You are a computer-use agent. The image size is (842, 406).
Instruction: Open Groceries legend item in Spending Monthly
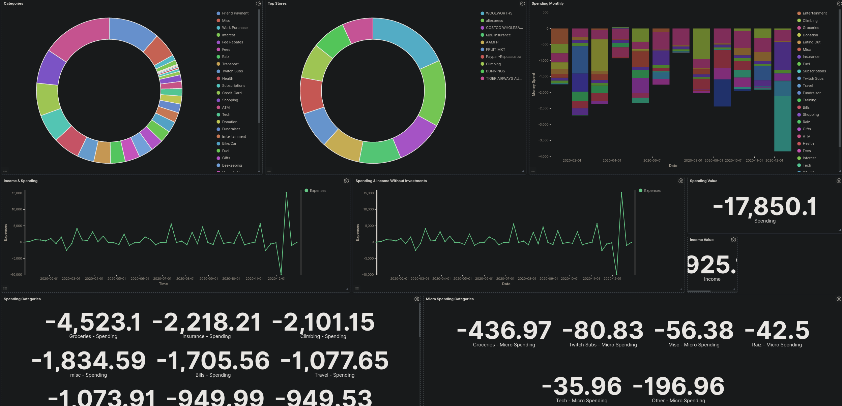pyautogui.click(x=811, y=28)
